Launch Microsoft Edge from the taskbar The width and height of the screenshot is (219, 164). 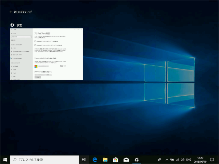pos(95,160)
